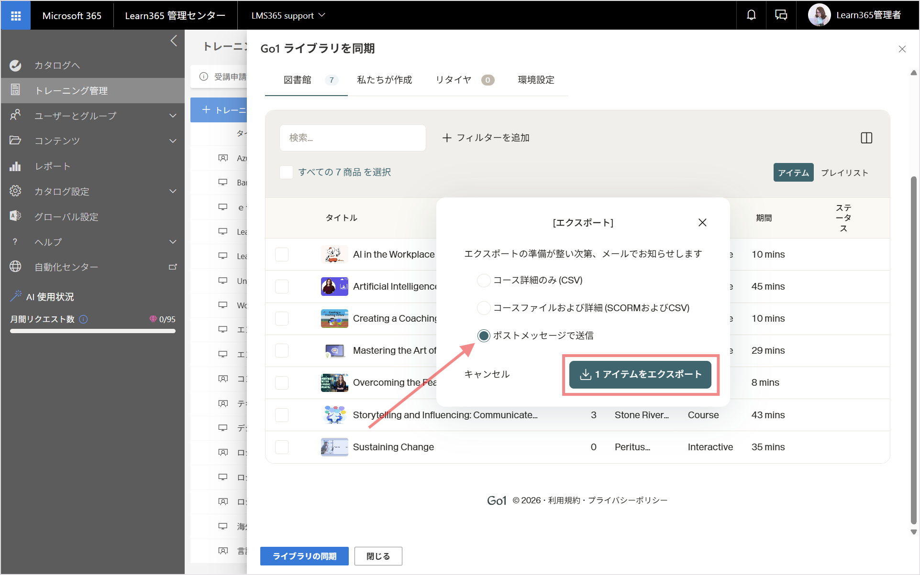Select ポストメッセージで送信 radio option

pos(484,336)
